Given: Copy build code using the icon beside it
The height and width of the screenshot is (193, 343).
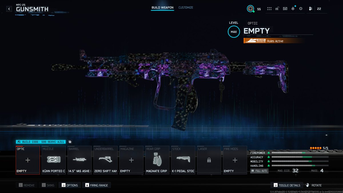Looking at the screenshot, I should pos(70,142).
